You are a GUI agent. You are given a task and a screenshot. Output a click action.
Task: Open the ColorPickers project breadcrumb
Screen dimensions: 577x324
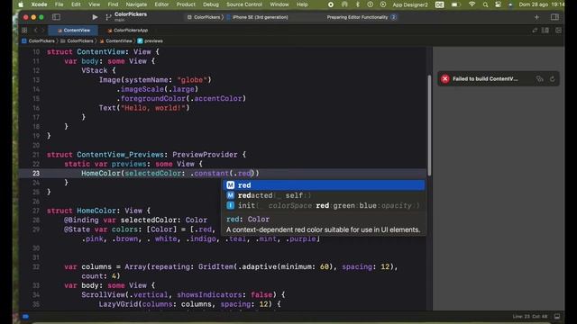[x=38, y=40]
